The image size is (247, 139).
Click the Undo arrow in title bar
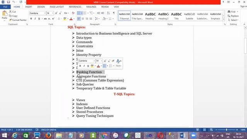coord(14,2)
